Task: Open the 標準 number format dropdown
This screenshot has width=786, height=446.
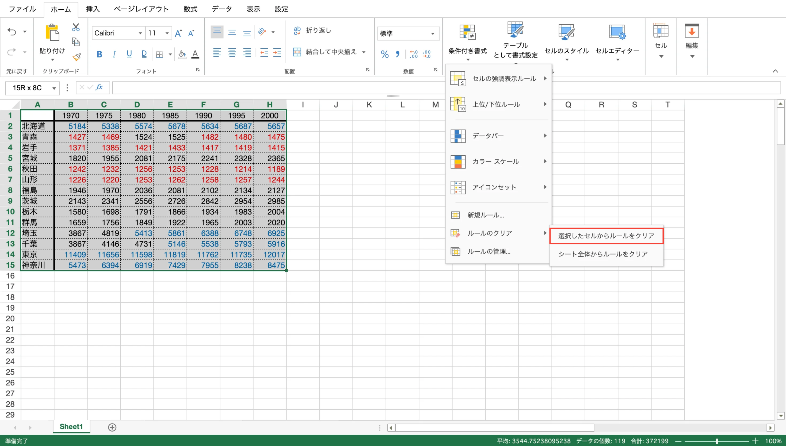Action: pos(432,33)
